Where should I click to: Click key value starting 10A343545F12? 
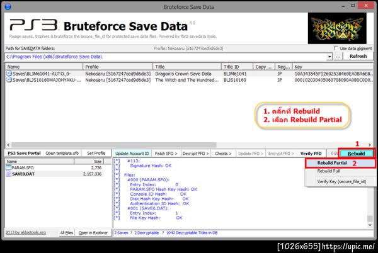click(x=334, y=74)
